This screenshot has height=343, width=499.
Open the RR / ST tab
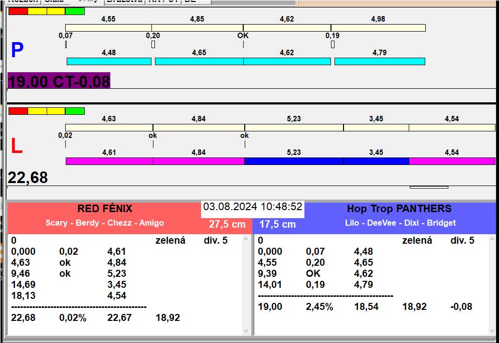(x=162, y=2)
